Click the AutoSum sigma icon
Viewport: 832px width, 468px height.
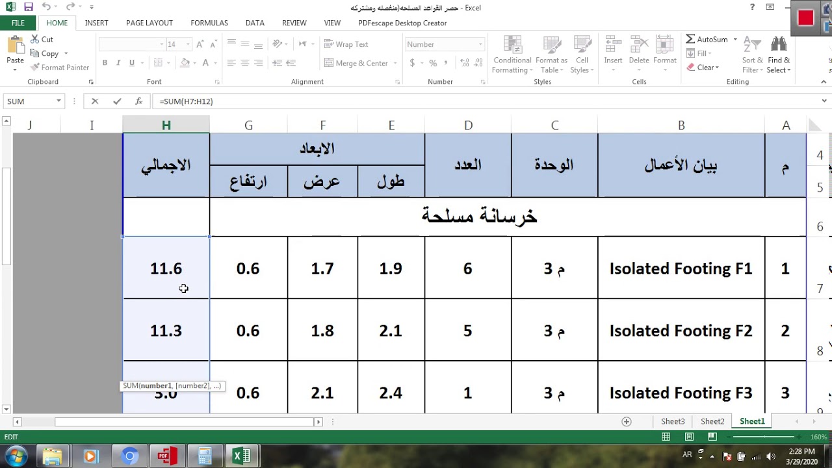[690, 39]
